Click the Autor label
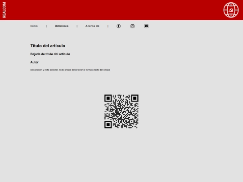The height and width of the screenshot is (182, 243). (34, 62)
